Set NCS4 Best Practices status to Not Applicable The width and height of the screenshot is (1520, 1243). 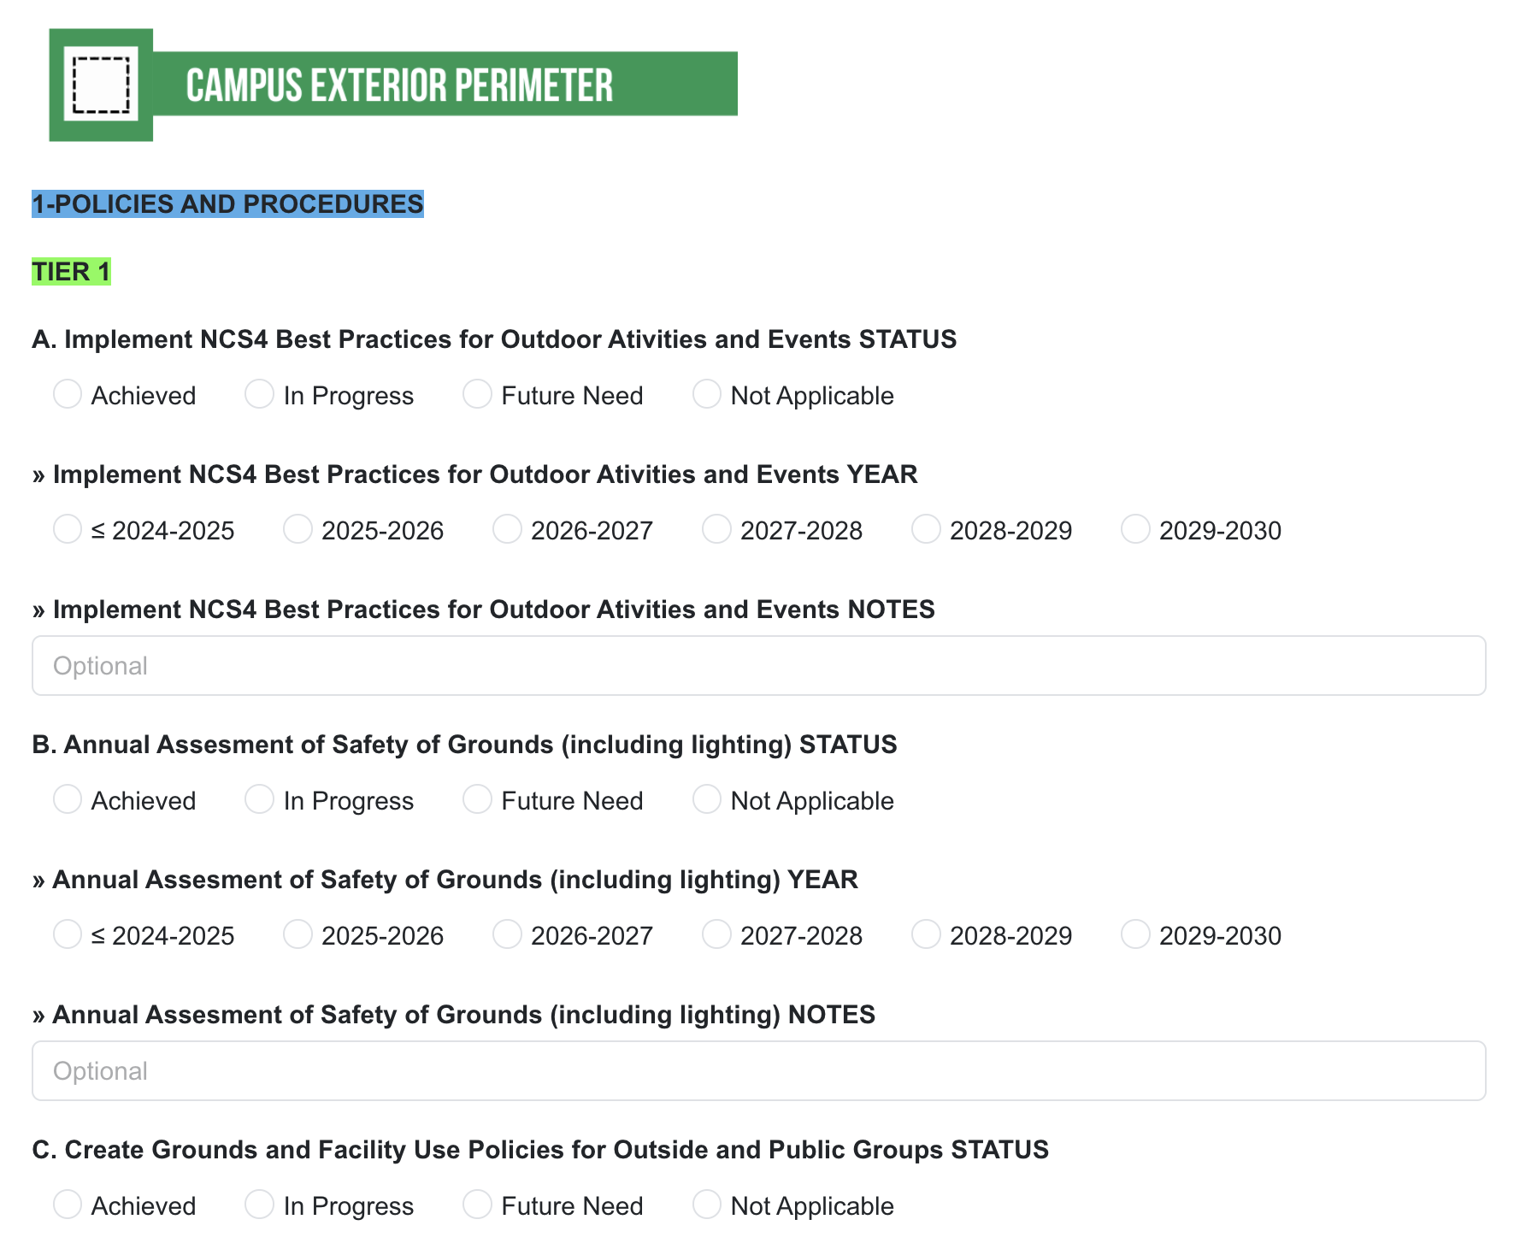coord(706,394)
